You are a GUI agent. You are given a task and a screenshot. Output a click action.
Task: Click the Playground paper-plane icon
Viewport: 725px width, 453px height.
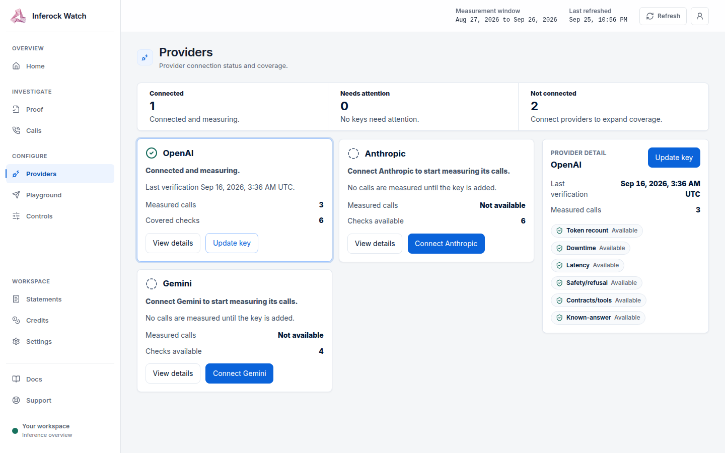point(16,195)
